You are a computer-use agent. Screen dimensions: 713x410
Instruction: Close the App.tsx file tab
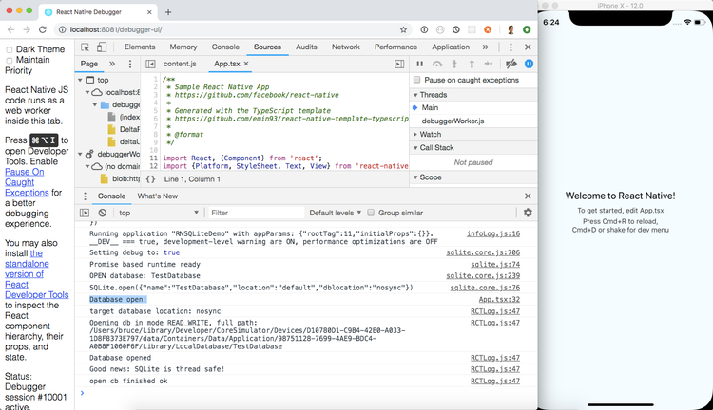tap(246, 64)
